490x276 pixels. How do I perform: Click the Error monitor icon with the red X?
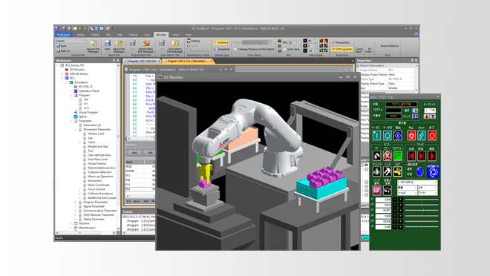coord(388,156)
